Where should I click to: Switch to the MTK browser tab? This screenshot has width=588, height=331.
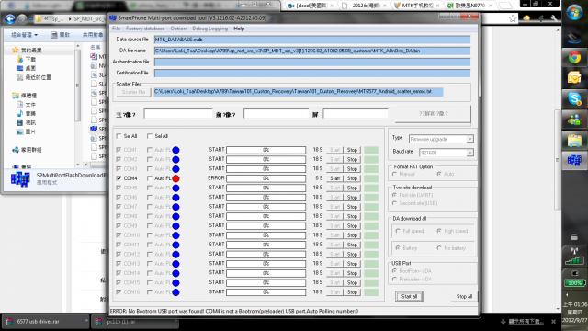point(417,6)
